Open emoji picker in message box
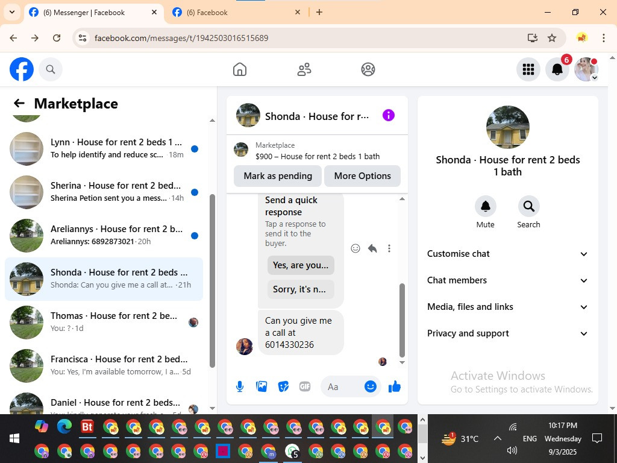The image size is (617, 463). (x=371, y=386)
